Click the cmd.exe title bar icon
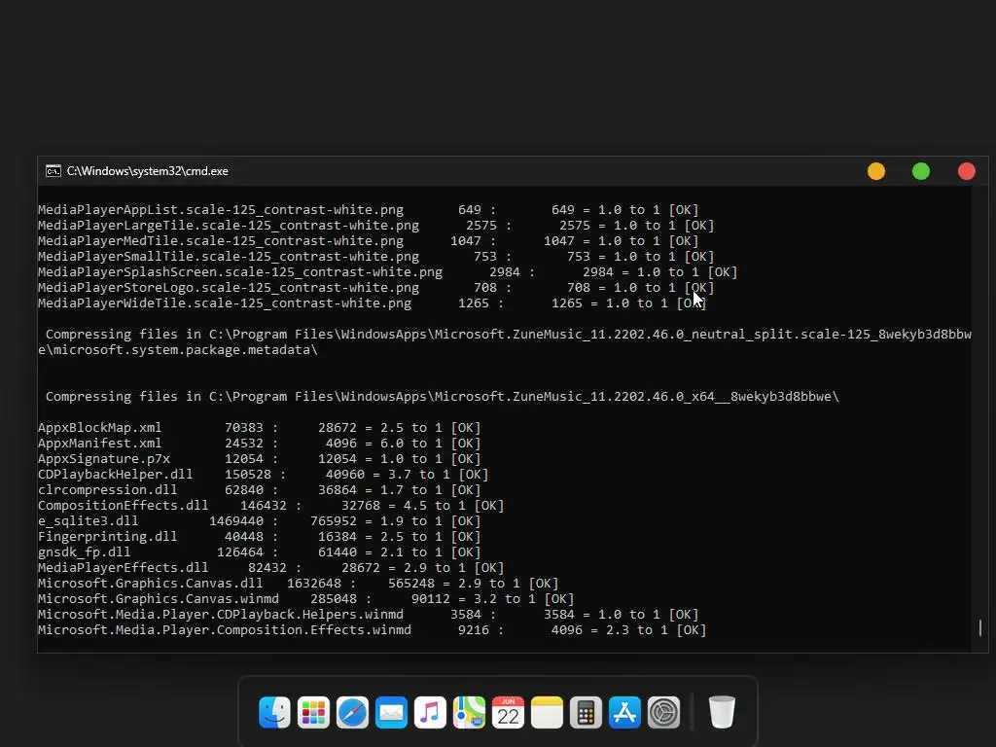Image resolution: width=996 pixels, height=747 pixels. point(53,171)
